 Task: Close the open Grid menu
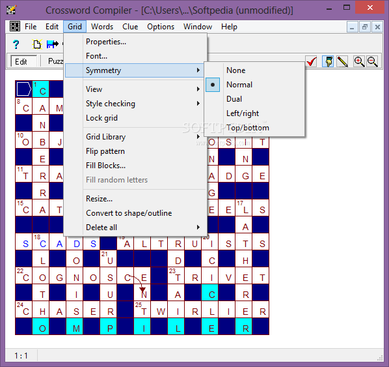pos(75,27)
